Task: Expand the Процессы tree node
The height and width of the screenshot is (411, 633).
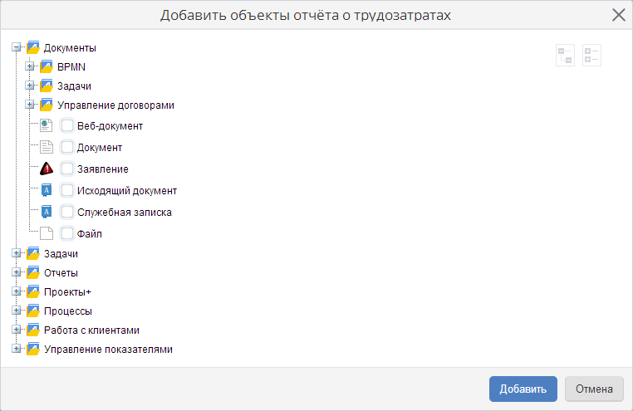Action: (x=16, y=311)
